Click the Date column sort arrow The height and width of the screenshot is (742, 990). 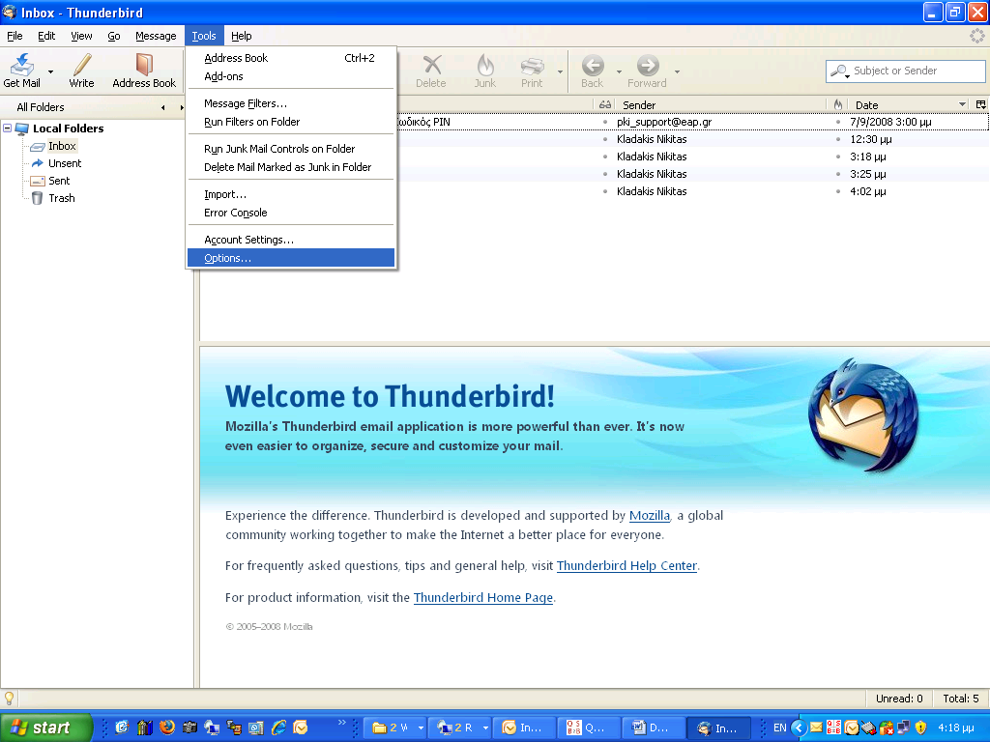[x=962, y=104]
